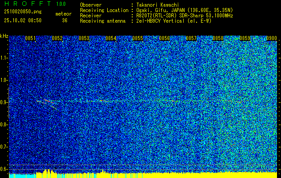
Task: Click the Ogaki, Gifu, JAPAN location text
Action: (x=185, y=10)
